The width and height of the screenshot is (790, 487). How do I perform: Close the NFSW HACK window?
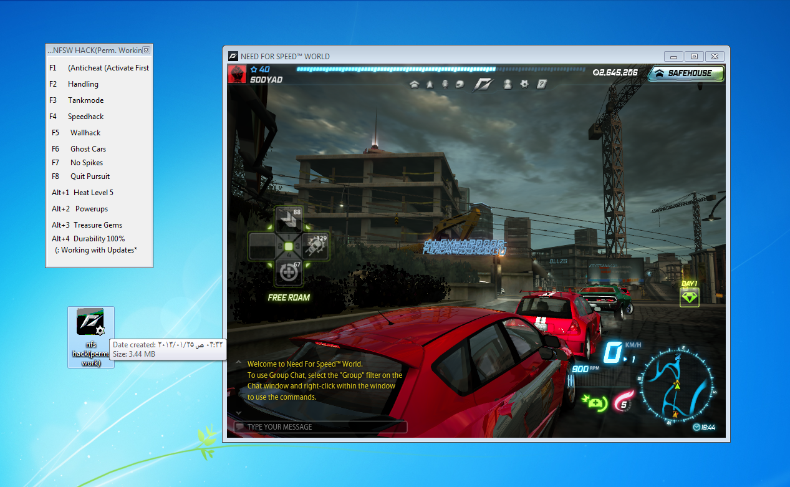tap(147, 51)
